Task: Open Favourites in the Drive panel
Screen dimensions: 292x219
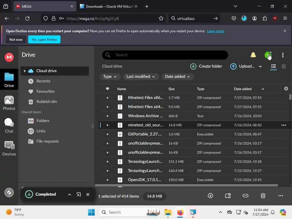Action: click(55, 92)
